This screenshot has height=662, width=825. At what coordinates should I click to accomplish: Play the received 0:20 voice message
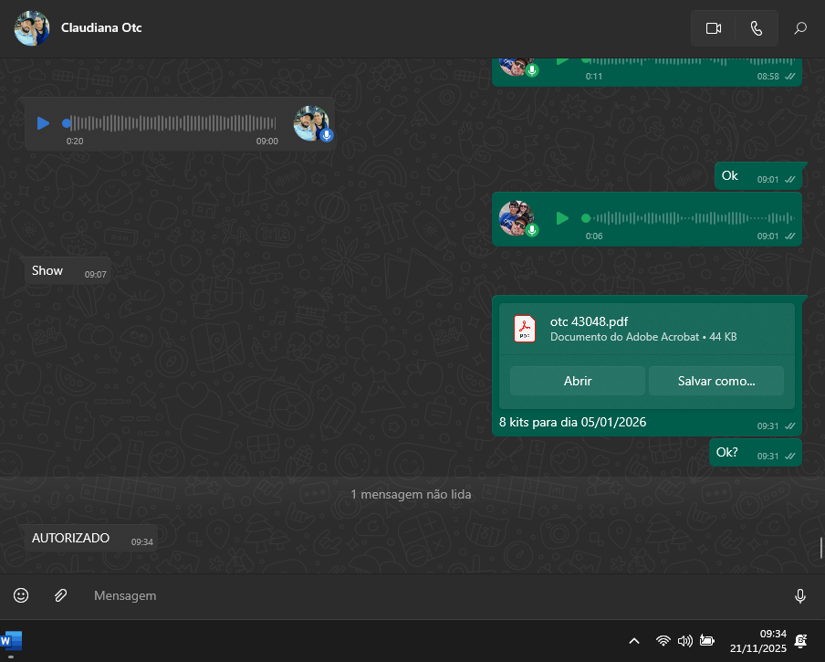43,123
